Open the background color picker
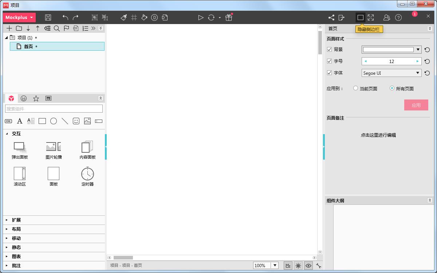This screenshot has height=273, width=437. pos(417,49)
